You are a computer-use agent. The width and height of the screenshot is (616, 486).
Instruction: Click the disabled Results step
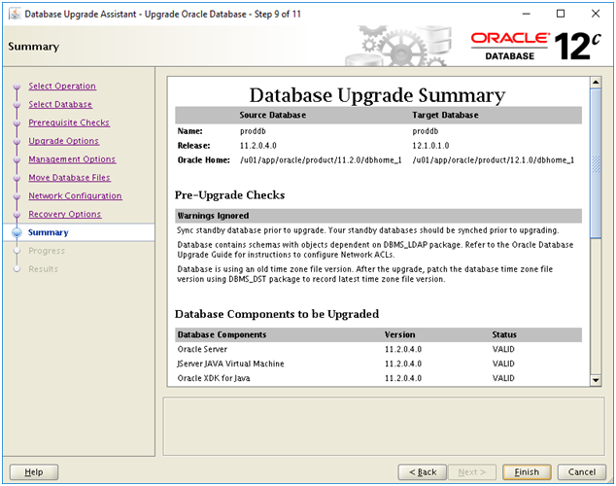pos(43,269)
